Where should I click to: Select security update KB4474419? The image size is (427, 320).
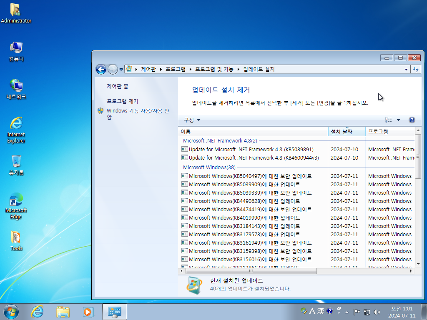point(298,210)
